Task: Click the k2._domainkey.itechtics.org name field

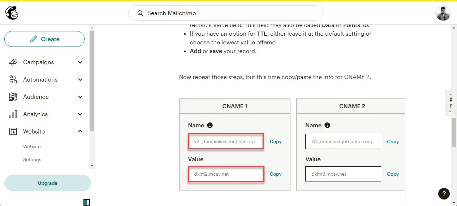Action: pos(226,142)
